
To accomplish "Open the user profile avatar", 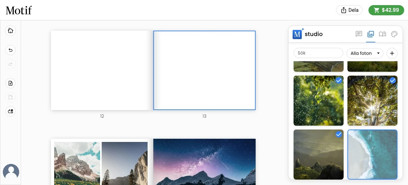I will pos(11,172).
